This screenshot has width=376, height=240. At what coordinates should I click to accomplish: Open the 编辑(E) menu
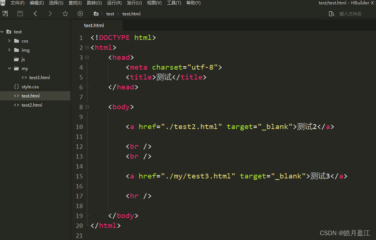pyautogui.click(x=37, y=3)
